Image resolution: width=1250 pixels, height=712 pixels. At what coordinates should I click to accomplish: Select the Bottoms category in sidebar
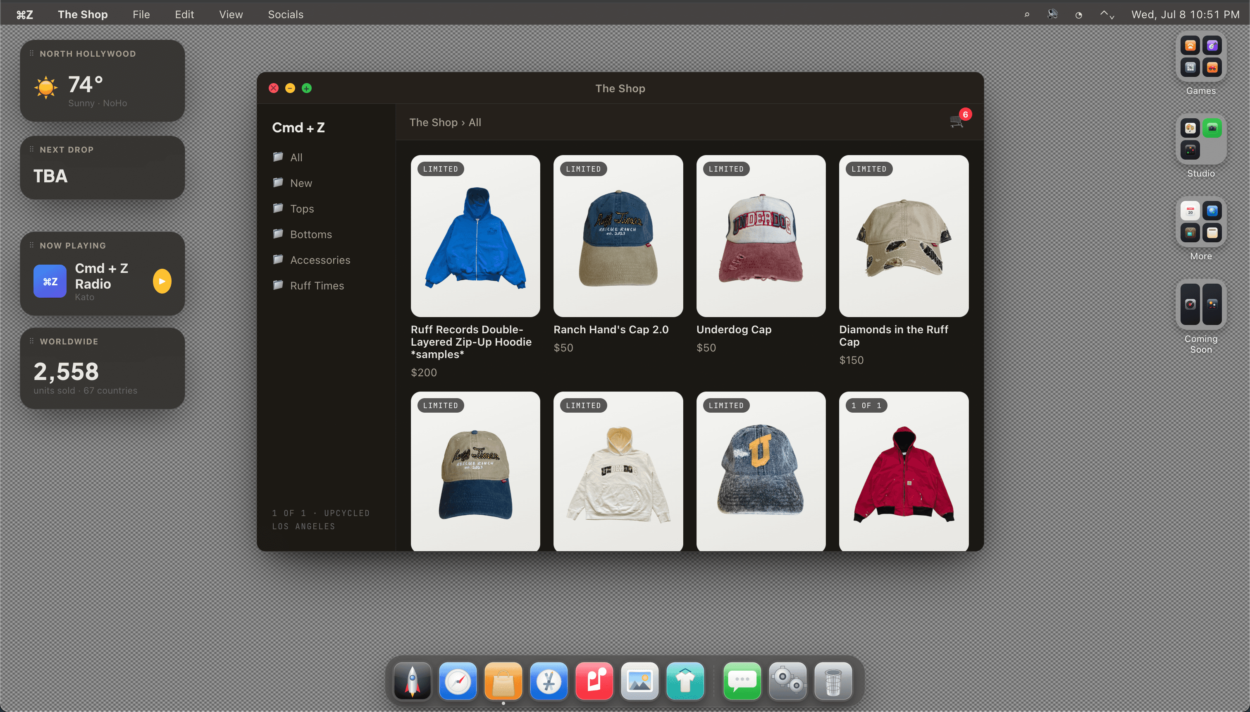[327, 234]
